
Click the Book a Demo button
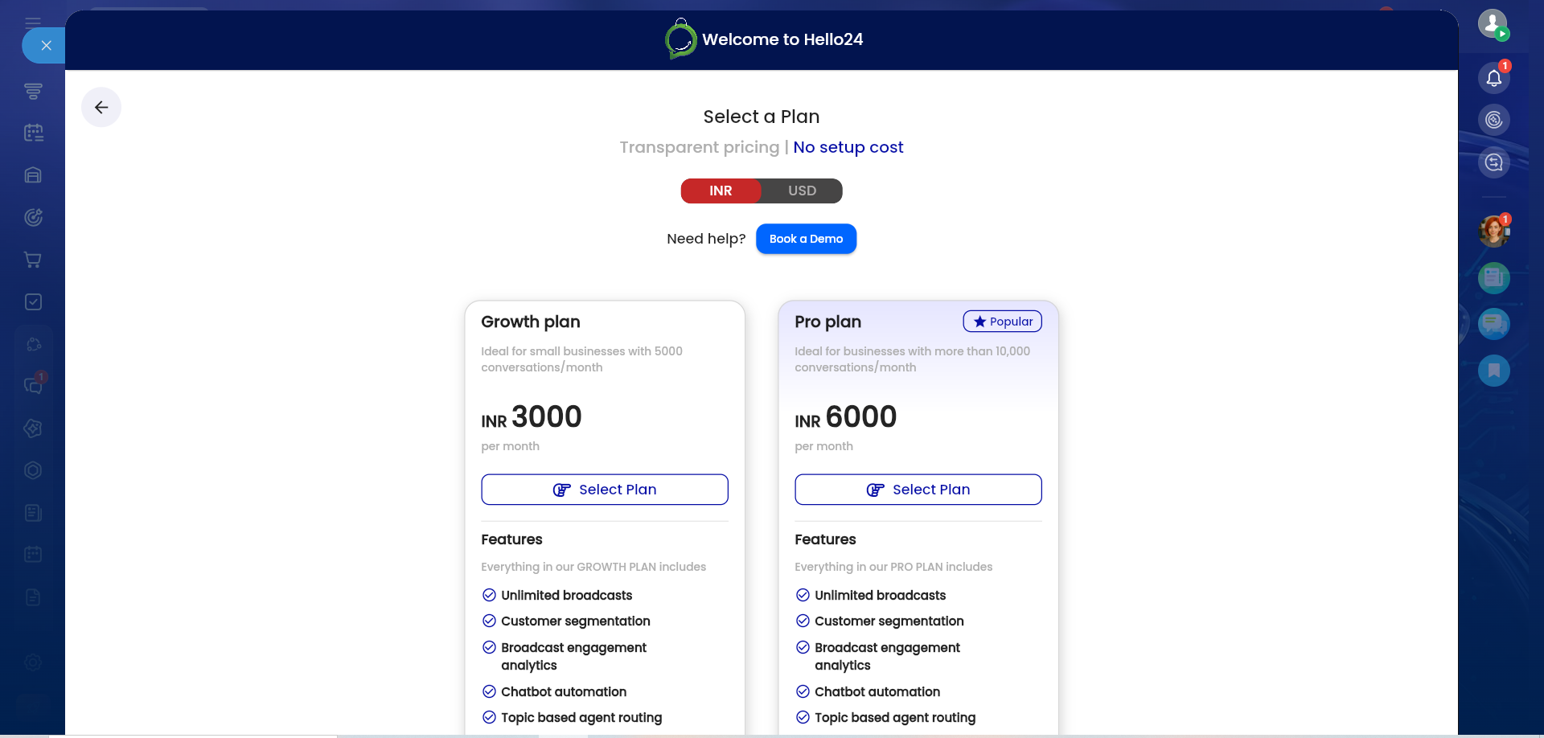(x=806, y=239)
